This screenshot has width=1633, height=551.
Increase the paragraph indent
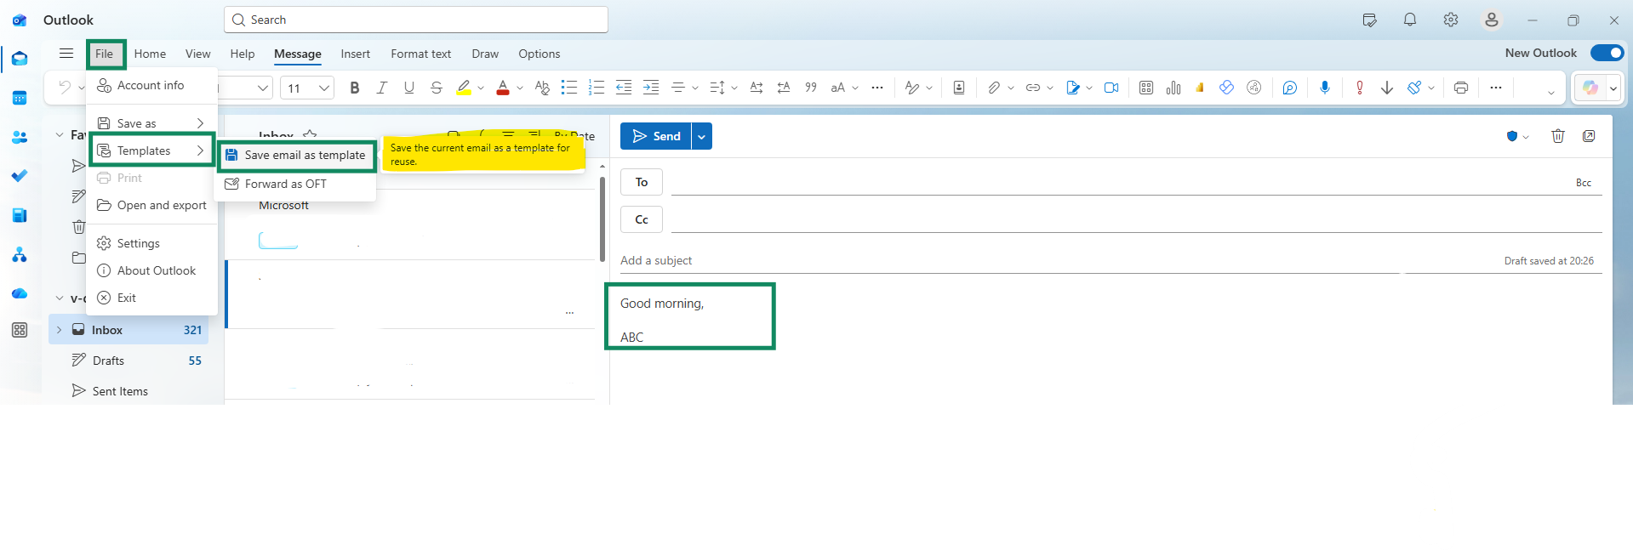(651, 88)
